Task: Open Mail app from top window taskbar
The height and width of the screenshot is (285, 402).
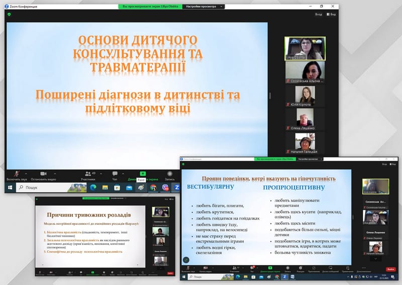Action: [129, 188]
